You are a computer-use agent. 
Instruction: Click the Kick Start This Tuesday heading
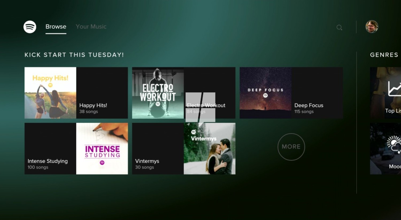coord(74,55)
